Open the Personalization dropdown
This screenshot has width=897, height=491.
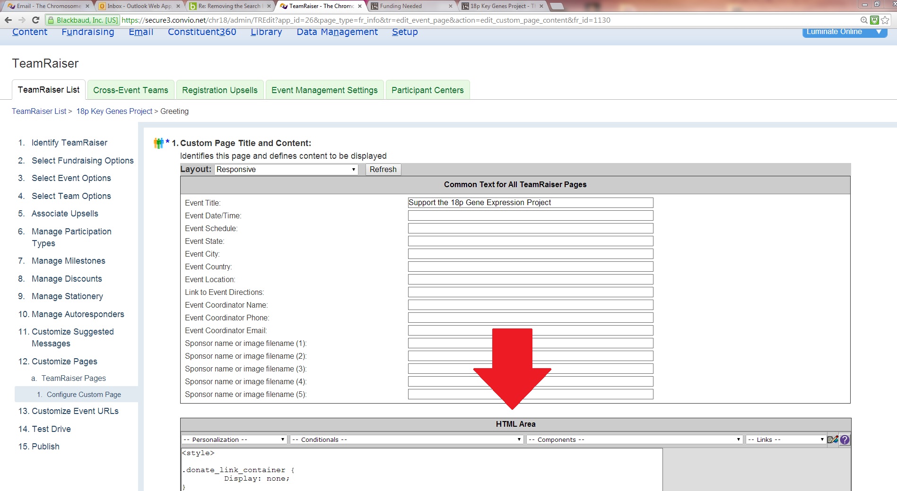[x=234, y=439]
